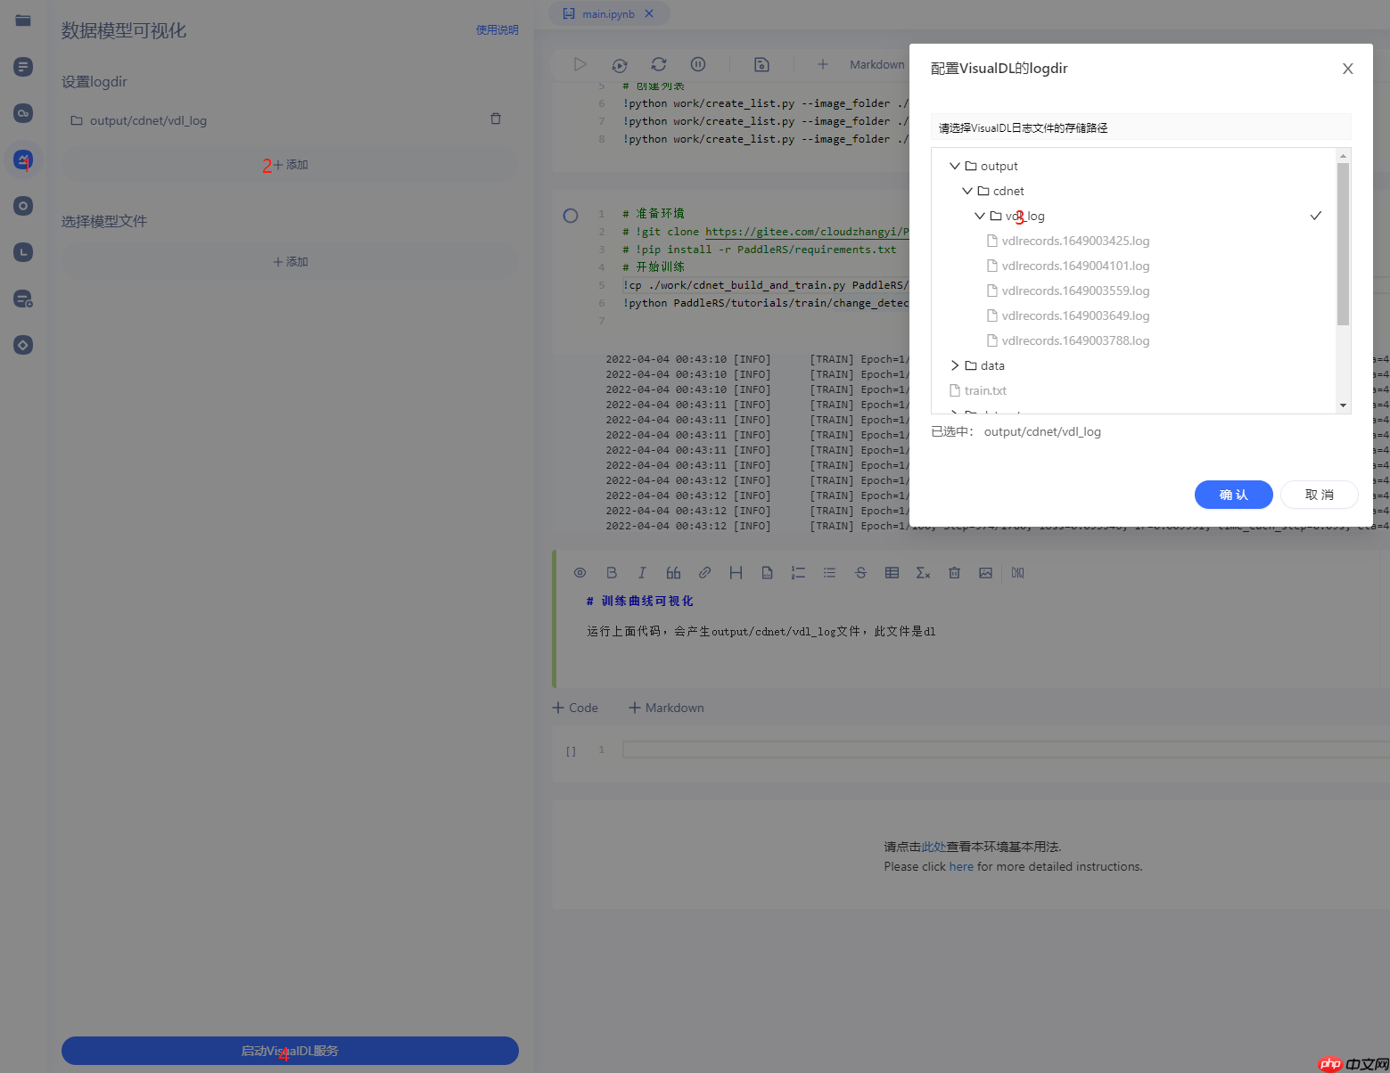Restart the kernel with the refresh icon
Screen dimensions: 1390x1073
tap(659, 64)
